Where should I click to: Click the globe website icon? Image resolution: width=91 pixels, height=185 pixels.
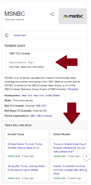7,35
